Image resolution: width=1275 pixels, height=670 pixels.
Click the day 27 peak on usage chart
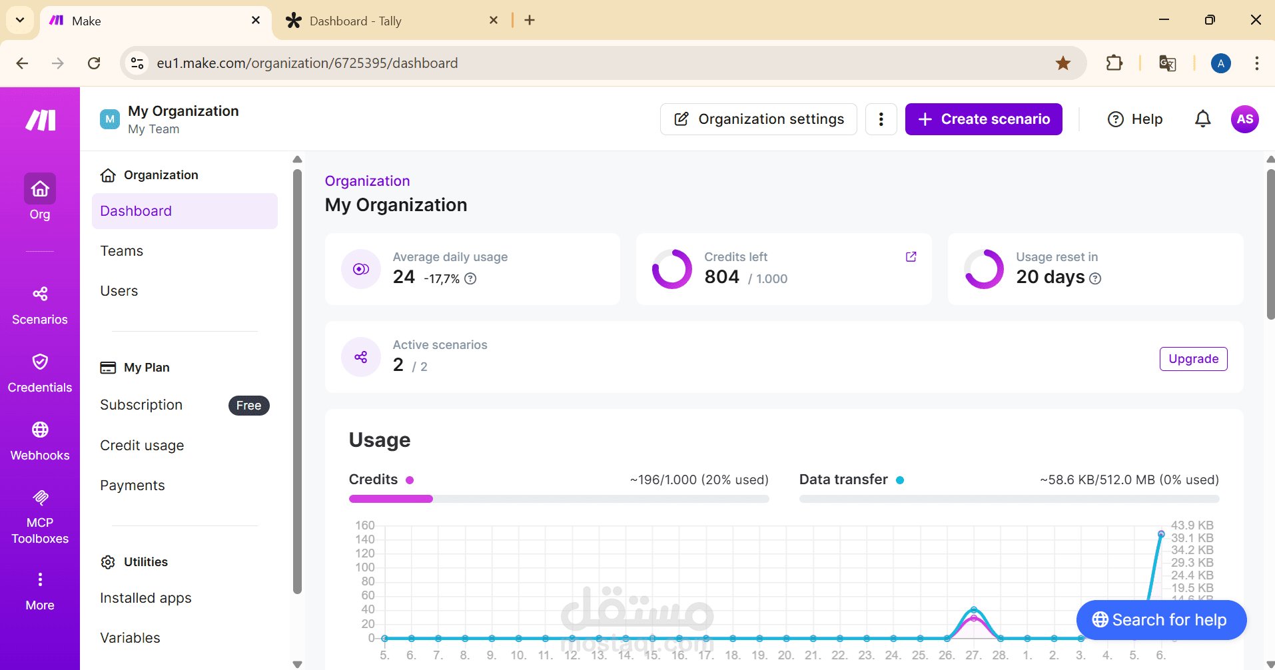point(974,611)
